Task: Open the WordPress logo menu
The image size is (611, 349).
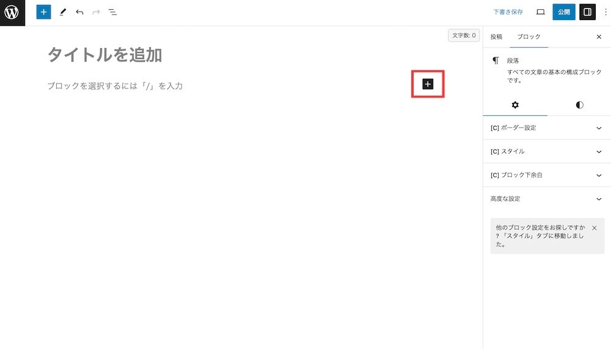Action: point(12,12)
